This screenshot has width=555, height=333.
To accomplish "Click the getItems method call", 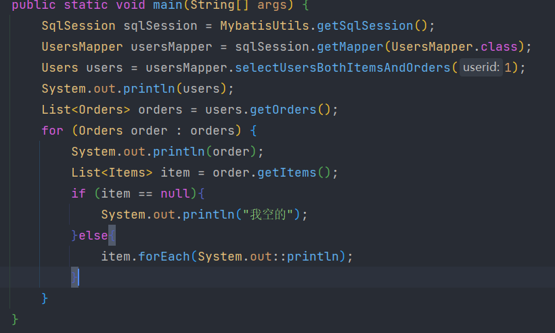I will click(x=287, y=173).
